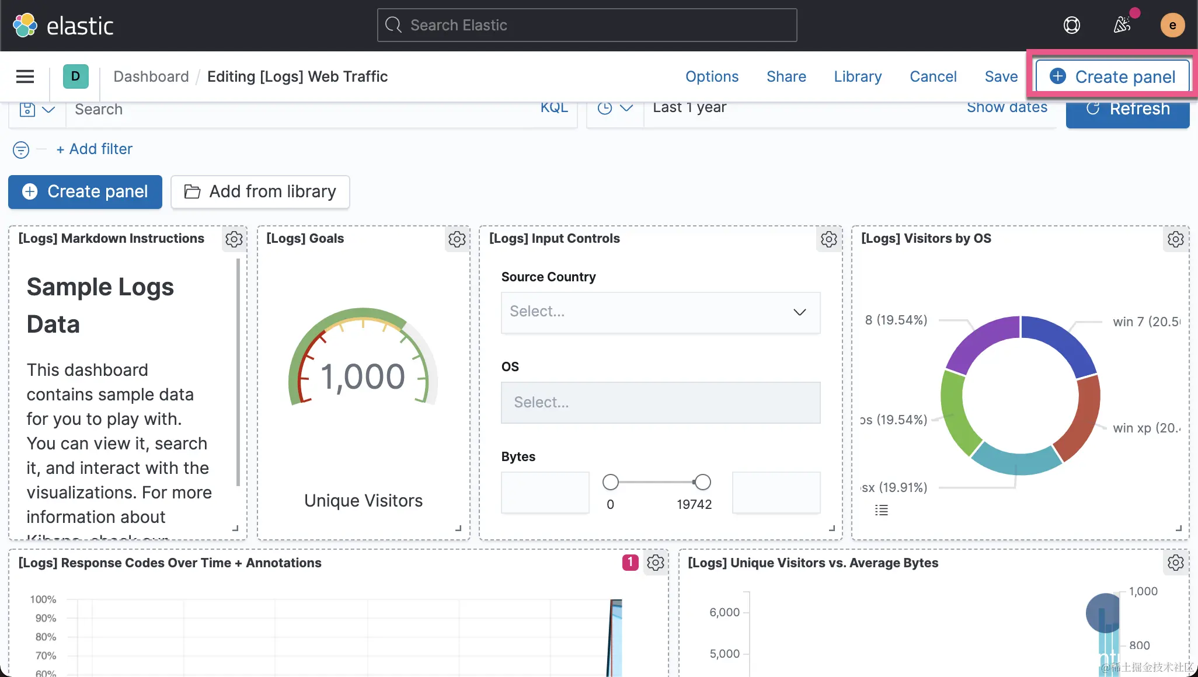Open gear options for Goals panel
Viewport: 1198px width, 677px height.
(457, 239)
